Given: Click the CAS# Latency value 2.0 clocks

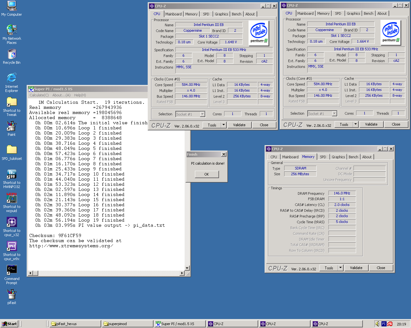Looking at the screenshot, I should click(x=342, y=205).
